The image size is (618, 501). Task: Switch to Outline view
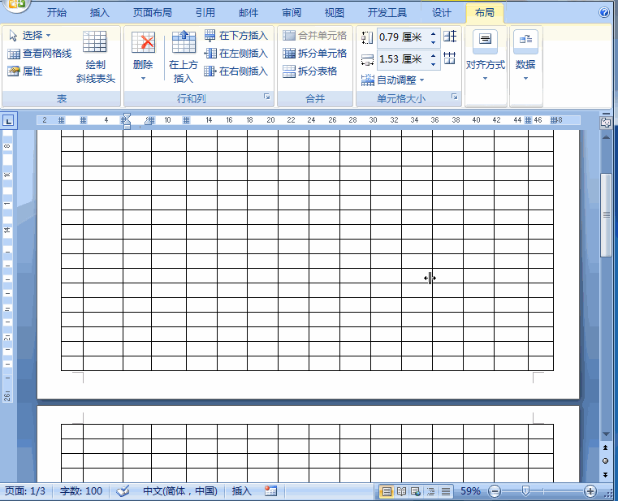coord(430,491)
